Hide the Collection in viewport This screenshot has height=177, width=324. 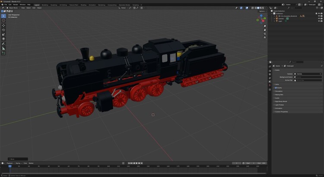pyautogui.click(x=319, y=13)
